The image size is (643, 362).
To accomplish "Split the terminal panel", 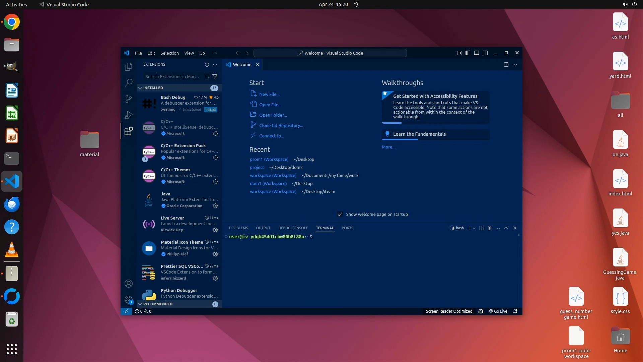I will click(x=482, y=228).
